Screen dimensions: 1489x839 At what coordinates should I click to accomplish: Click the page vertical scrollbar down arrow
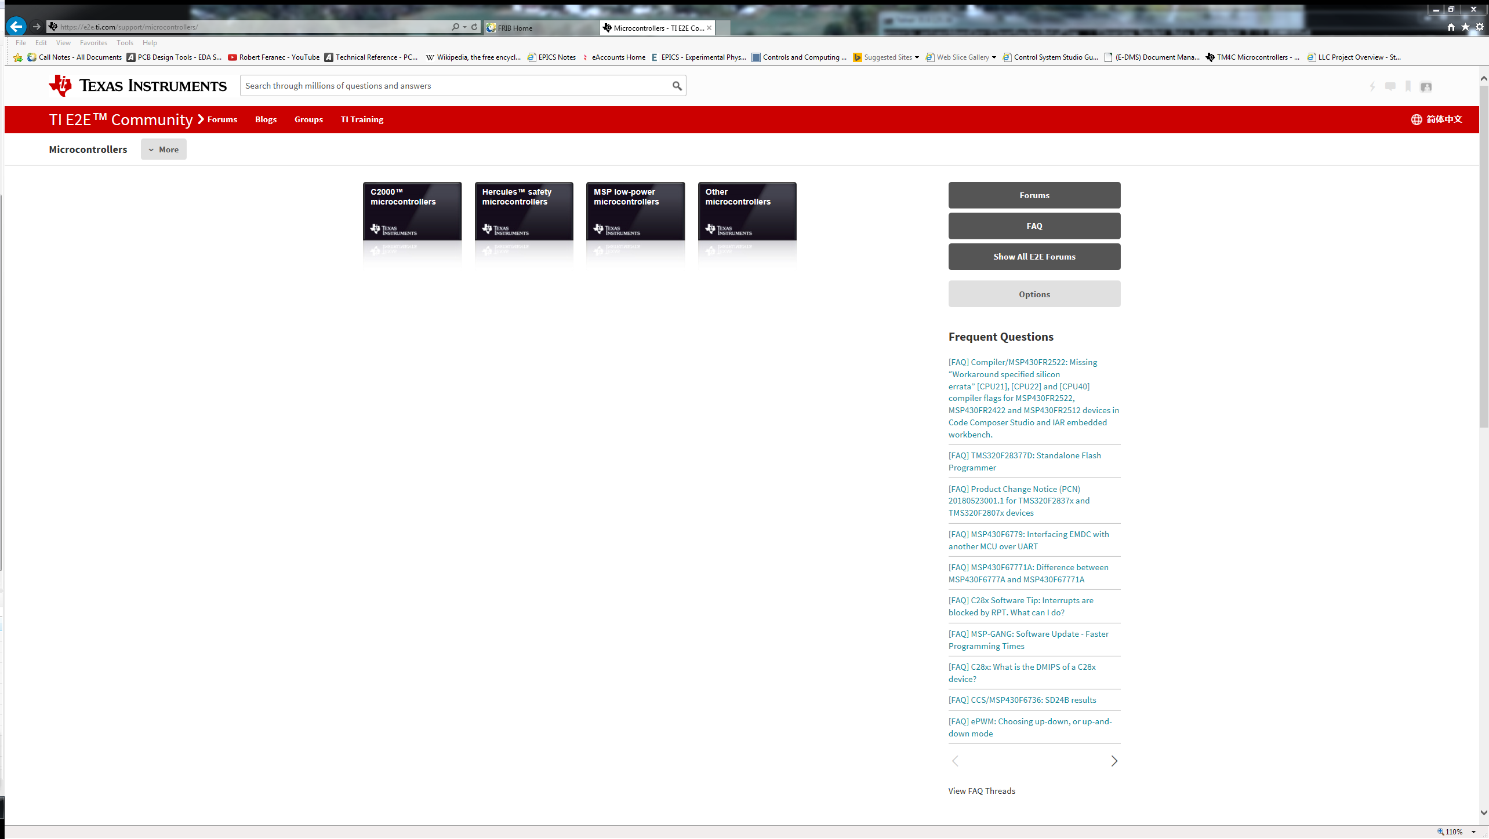coord(1484,813)
